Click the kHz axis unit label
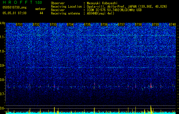Screen dimensions: 179x114 point(3,23)
